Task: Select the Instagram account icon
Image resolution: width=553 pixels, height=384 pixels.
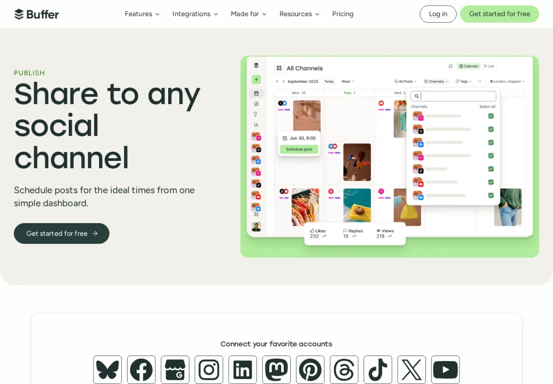Action: [209, 370]
